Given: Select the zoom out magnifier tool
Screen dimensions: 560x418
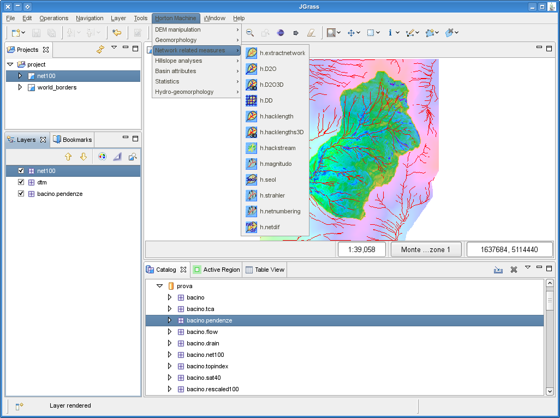Looking at the screenshot, I should click(250, 33).
